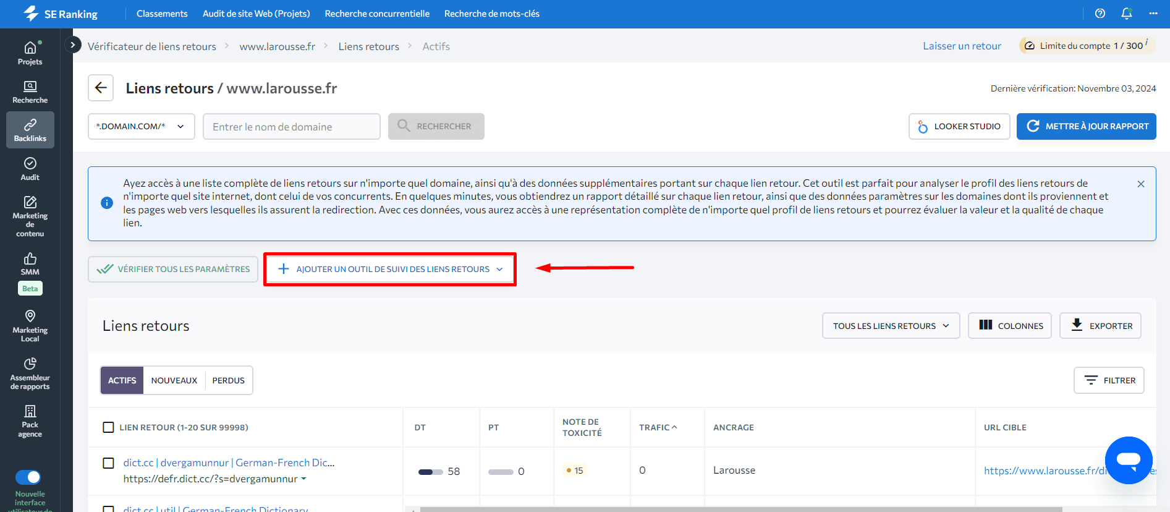Go back with the left arrow button
The width and height of the screenshot is (1170, 512).
pos(101,88)
